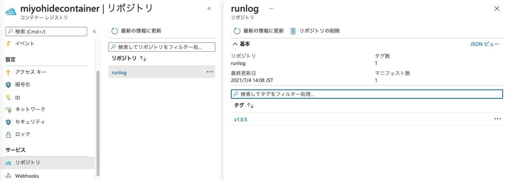Open ロック settings
This screenshot has height=180, width=505.
coord(23,135)
